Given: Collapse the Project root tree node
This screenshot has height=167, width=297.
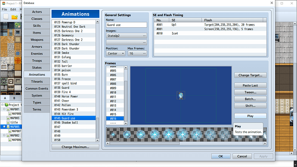Looking at the screenshot, I should tap(2, 105).
